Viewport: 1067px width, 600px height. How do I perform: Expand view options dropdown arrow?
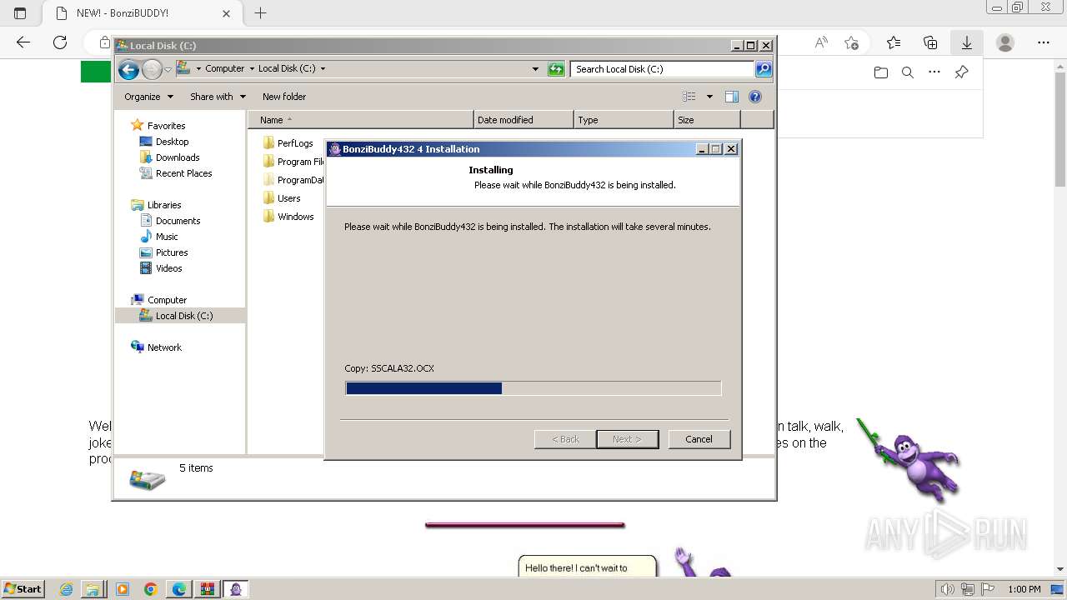tap(709, 97)
